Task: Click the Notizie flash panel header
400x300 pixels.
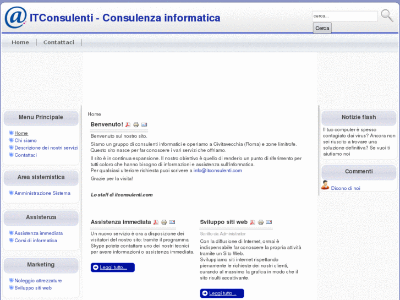Action: pos(359,117)
